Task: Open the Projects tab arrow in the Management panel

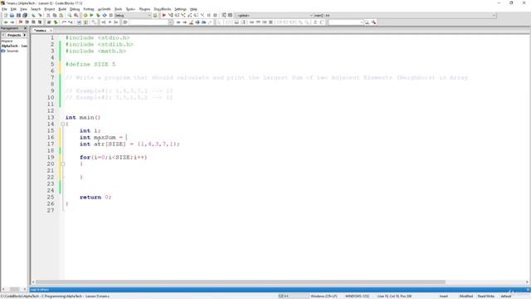Action: coord(24,35)
